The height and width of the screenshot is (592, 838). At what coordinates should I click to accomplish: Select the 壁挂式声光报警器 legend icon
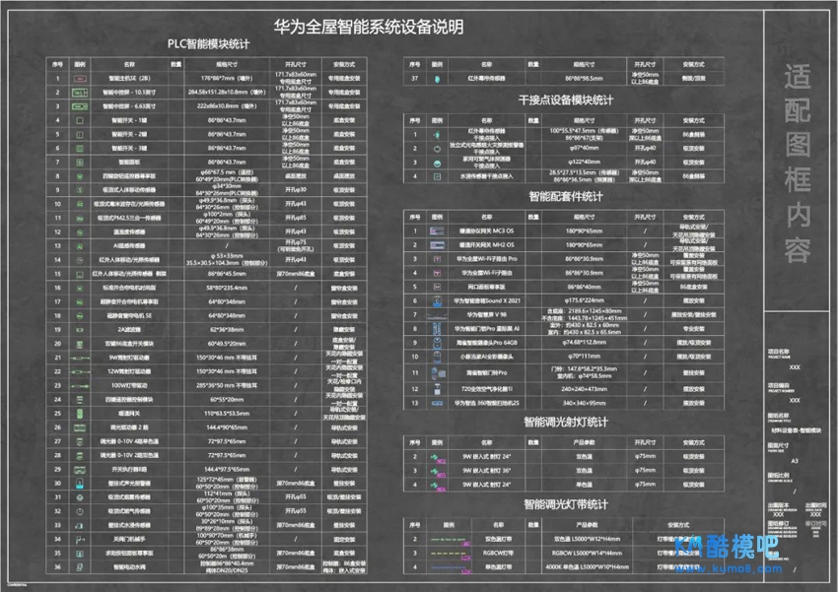pyautogui.click(x=80, y=484)
